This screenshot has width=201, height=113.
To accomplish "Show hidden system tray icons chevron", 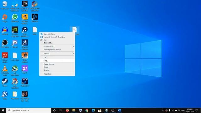I will pos(163,110).
